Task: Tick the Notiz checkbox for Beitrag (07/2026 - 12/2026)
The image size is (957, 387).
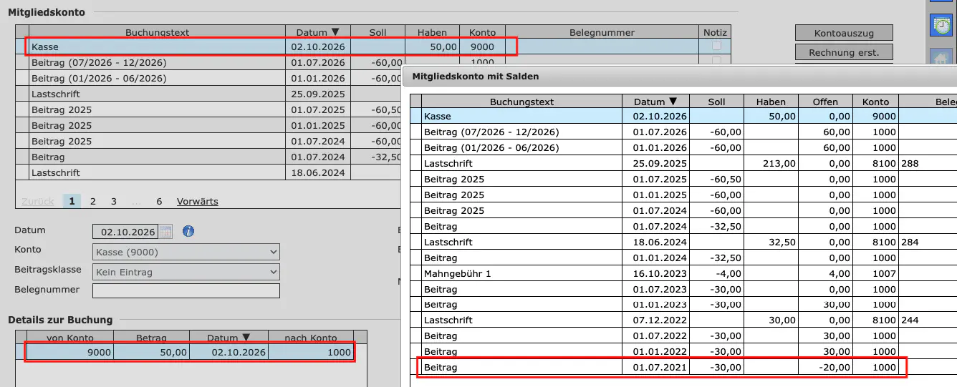Action: coord(716,62)
